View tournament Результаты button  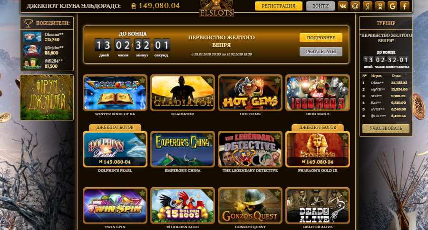point(321,51)
